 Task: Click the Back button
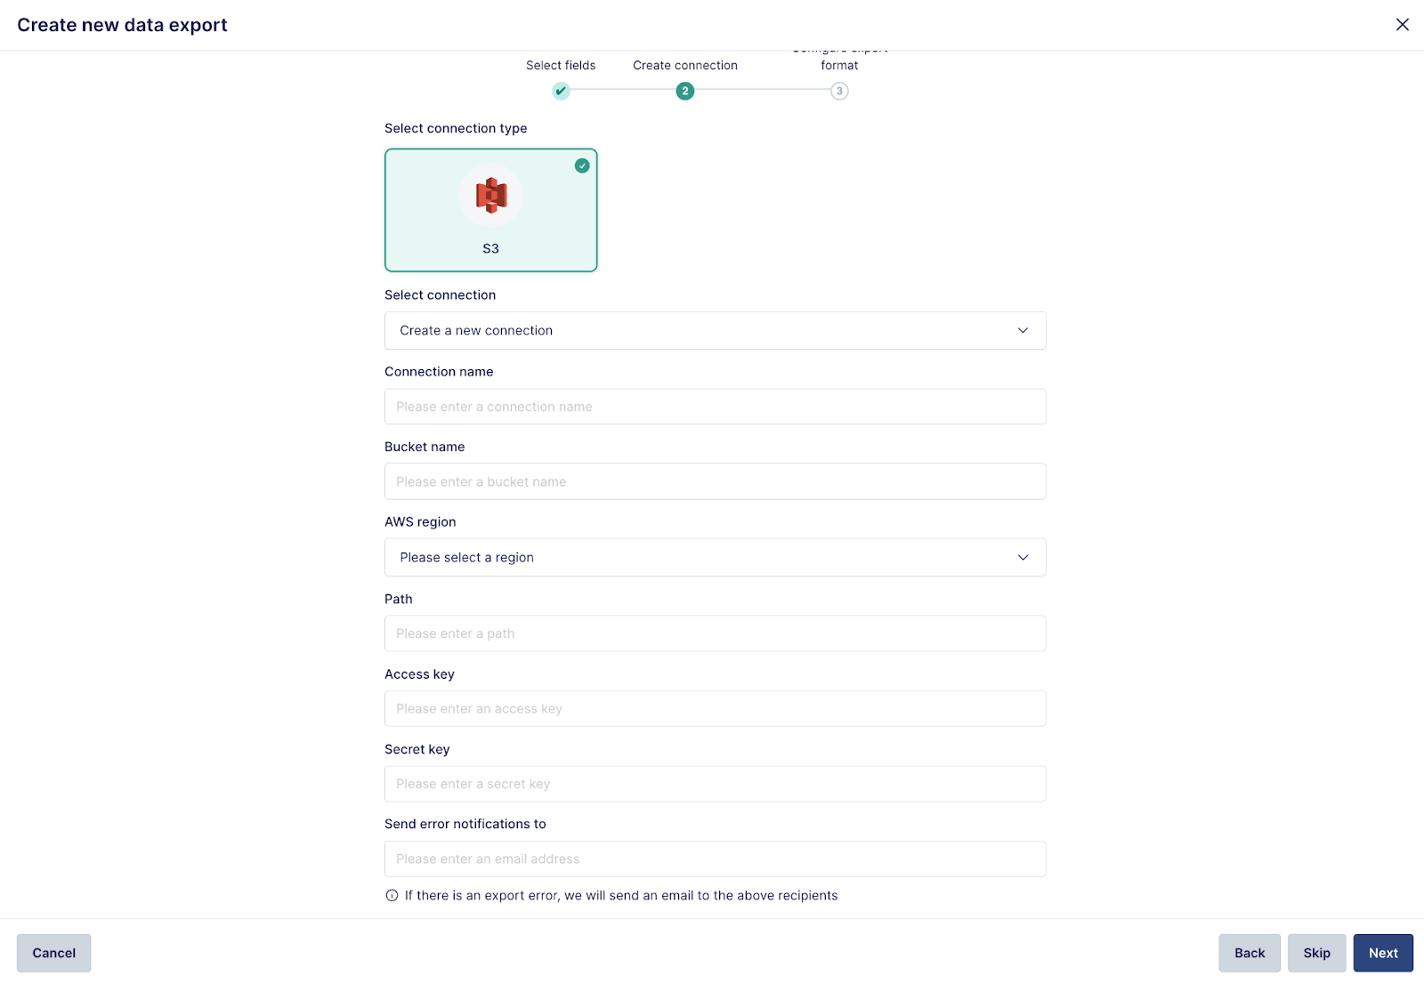coord(1250,952)
